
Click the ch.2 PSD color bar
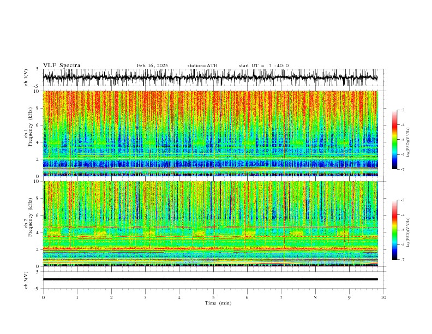tap(394, 230)
